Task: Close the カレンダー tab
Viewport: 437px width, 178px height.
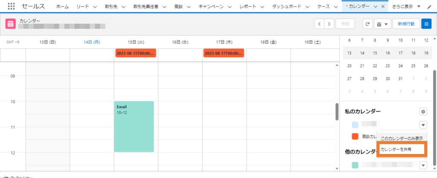Action: pyautogui.click(x=383, y=7)
